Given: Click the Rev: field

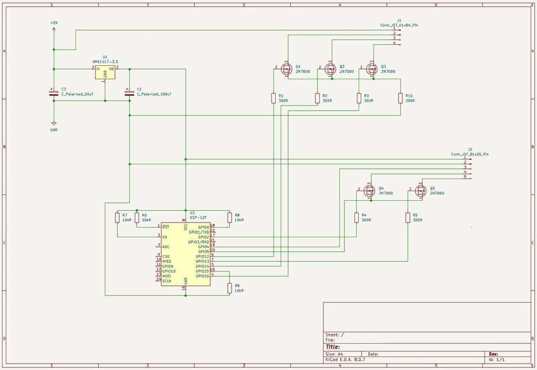Looking at the screenshot, I should tap(493, 354).
